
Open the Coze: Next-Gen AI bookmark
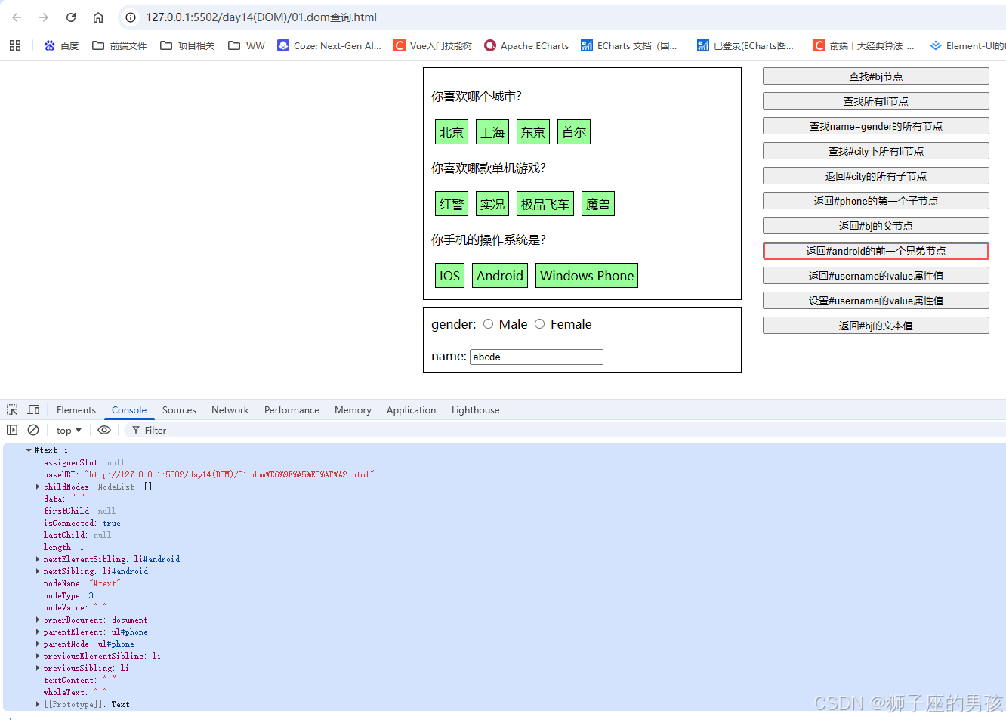329,45
